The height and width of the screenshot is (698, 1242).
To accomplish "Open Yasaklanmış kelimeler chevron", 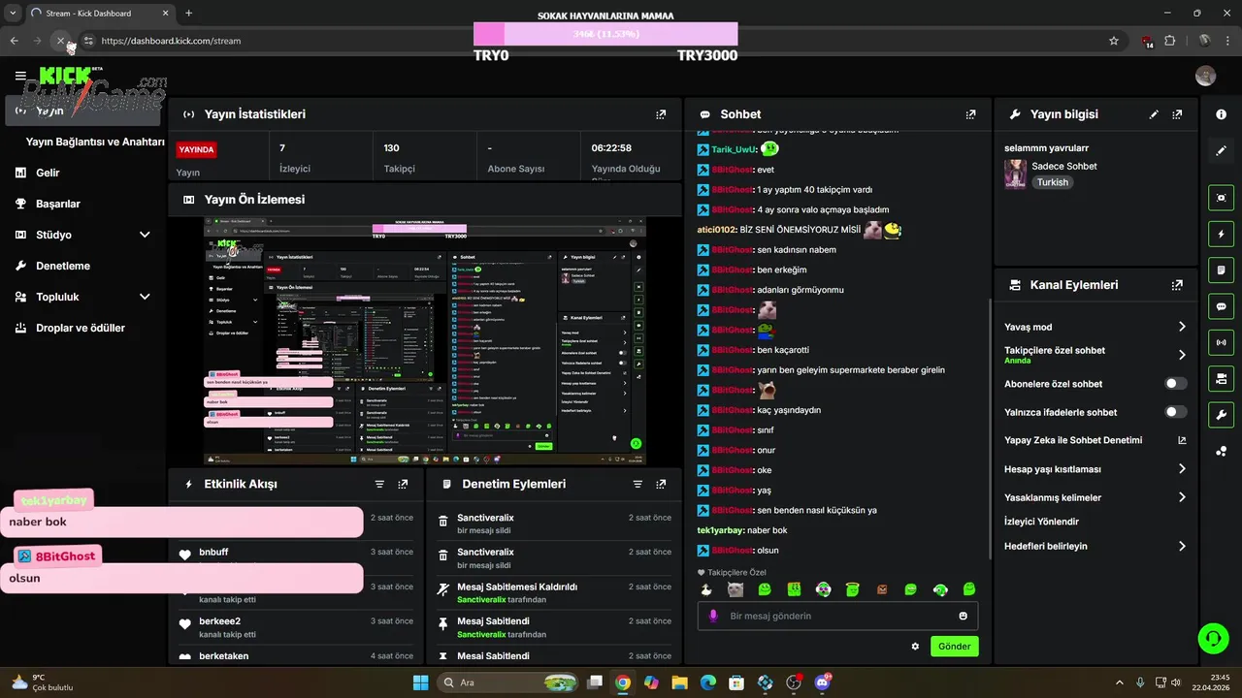I will coord(1182,497).
